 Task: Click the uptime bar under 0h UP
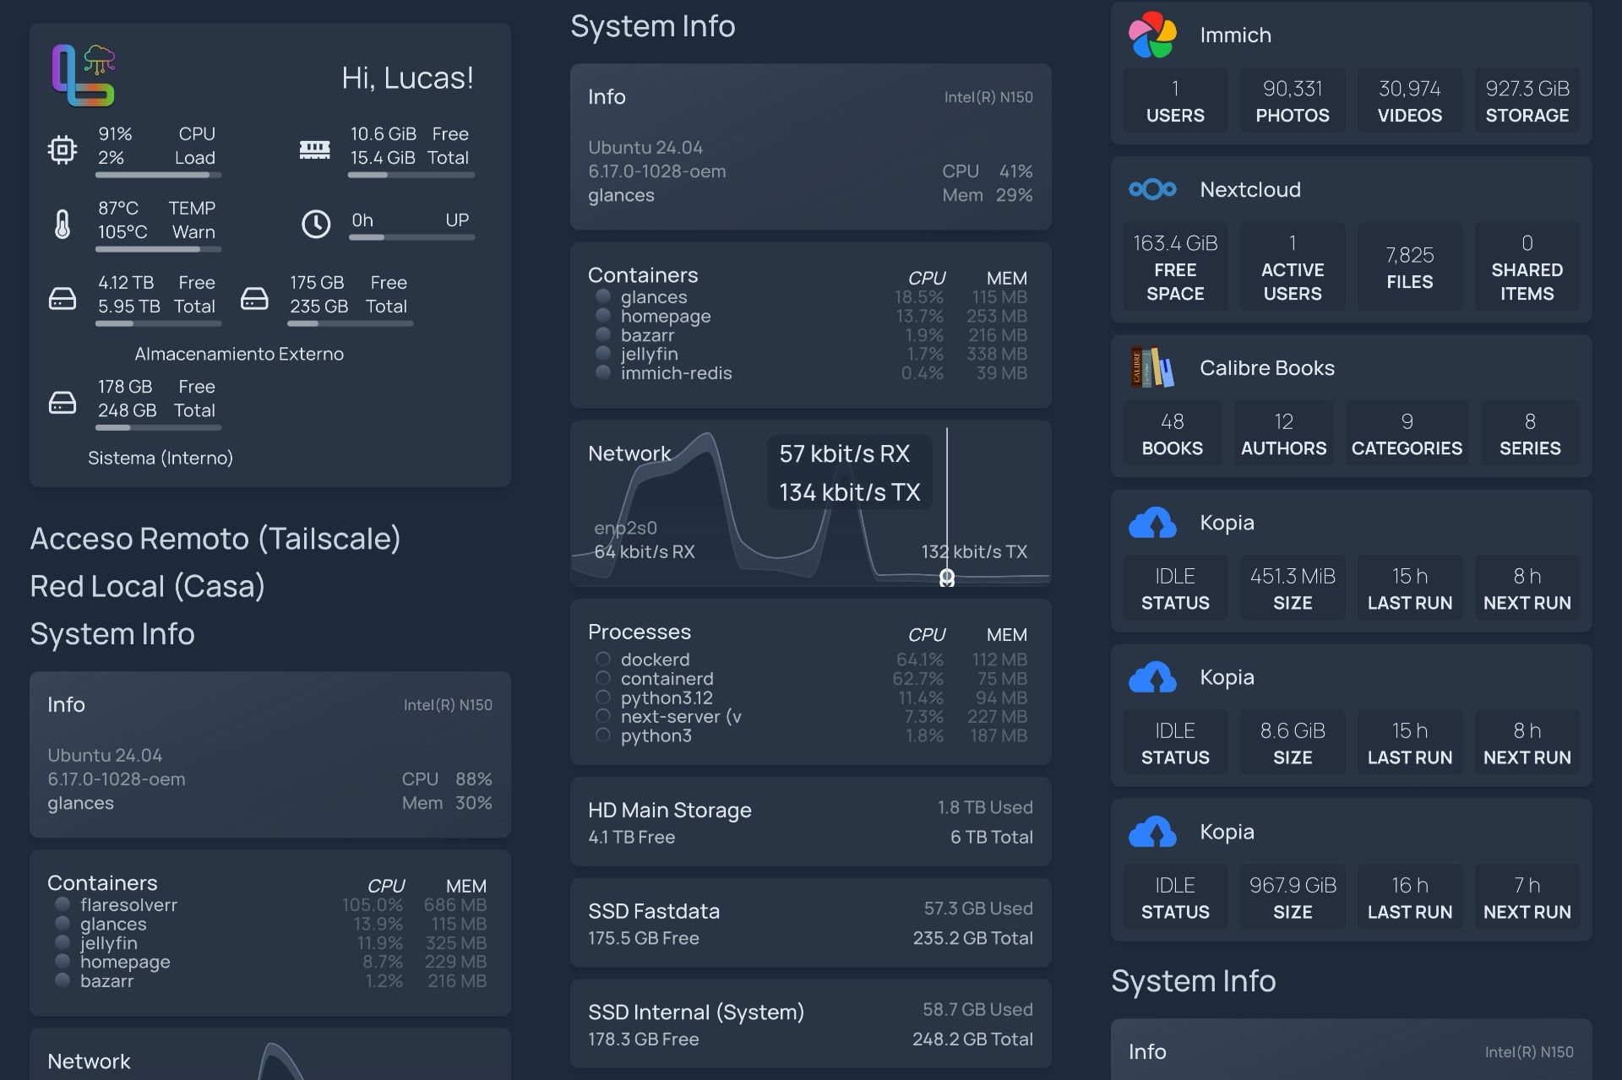click(411, 237)
